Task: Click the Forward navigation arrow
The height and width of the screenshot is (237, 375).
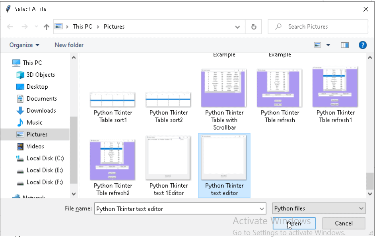Action: pyautogui.click(x=24, y=27)
